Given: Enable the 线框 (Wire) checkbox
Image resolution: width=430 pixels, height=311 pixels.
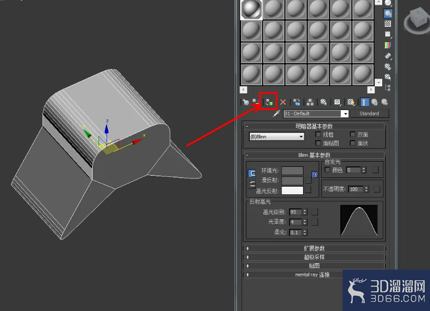Looking at the screenshot, I should click(318, 134).
